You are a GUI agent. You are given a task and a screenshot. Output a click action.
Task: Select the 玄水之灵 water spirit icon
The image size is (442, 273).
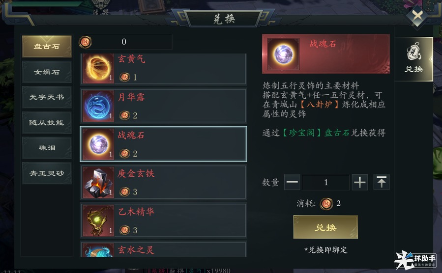click(98, 250)
